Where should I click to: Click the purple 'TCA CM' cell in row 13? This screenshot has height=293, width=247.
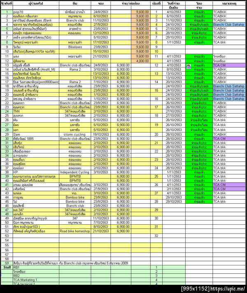(229, 65)
